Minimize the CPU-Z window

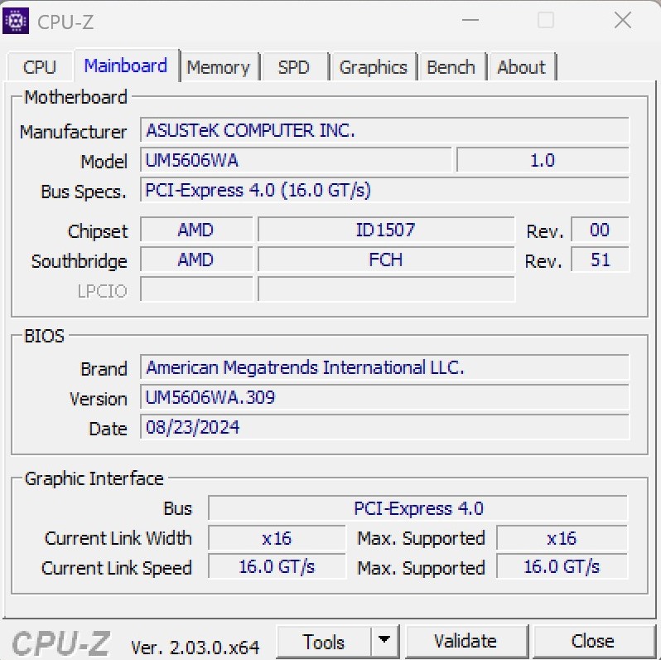coord(470,20)
